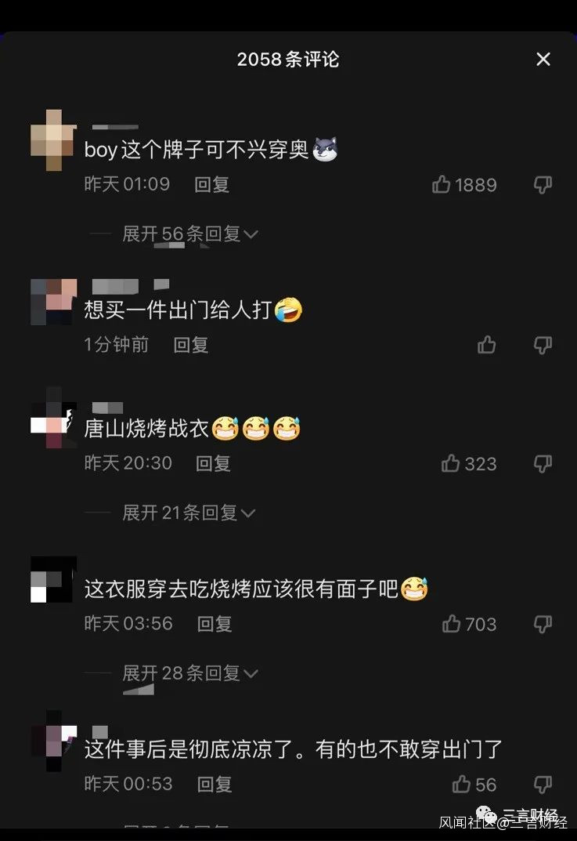Reply to the comment posted 1分钟前

coord(191,345)
